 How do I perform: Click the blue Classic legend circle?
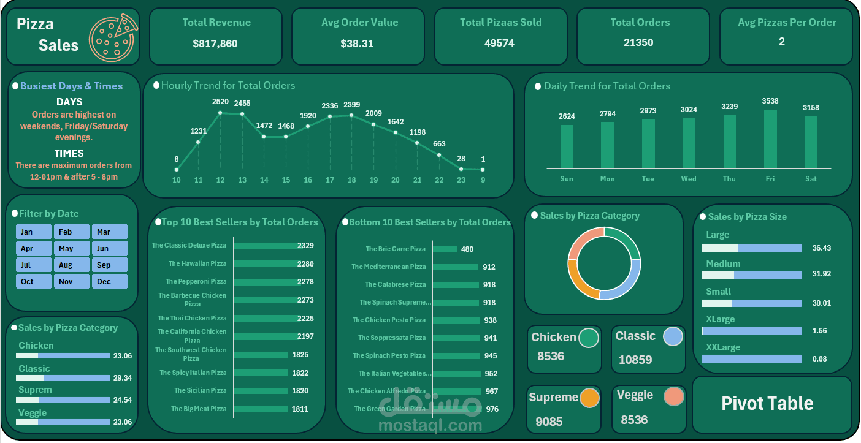[x=673, y=336]
